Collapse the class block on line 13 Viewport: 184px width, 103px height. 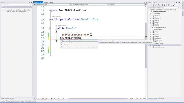click(x=50, y=19)
